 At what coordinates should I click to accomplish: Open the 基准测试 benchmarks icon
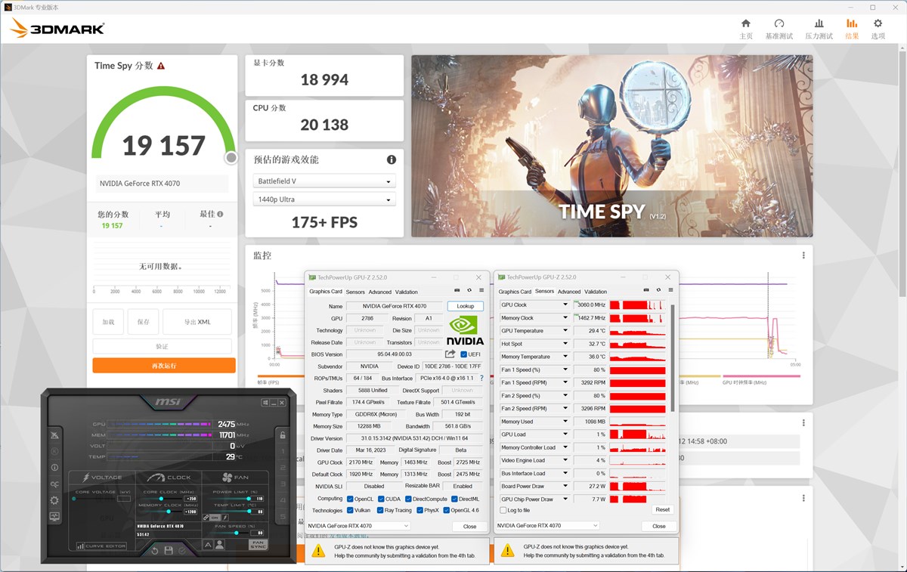tap(779, 23)
